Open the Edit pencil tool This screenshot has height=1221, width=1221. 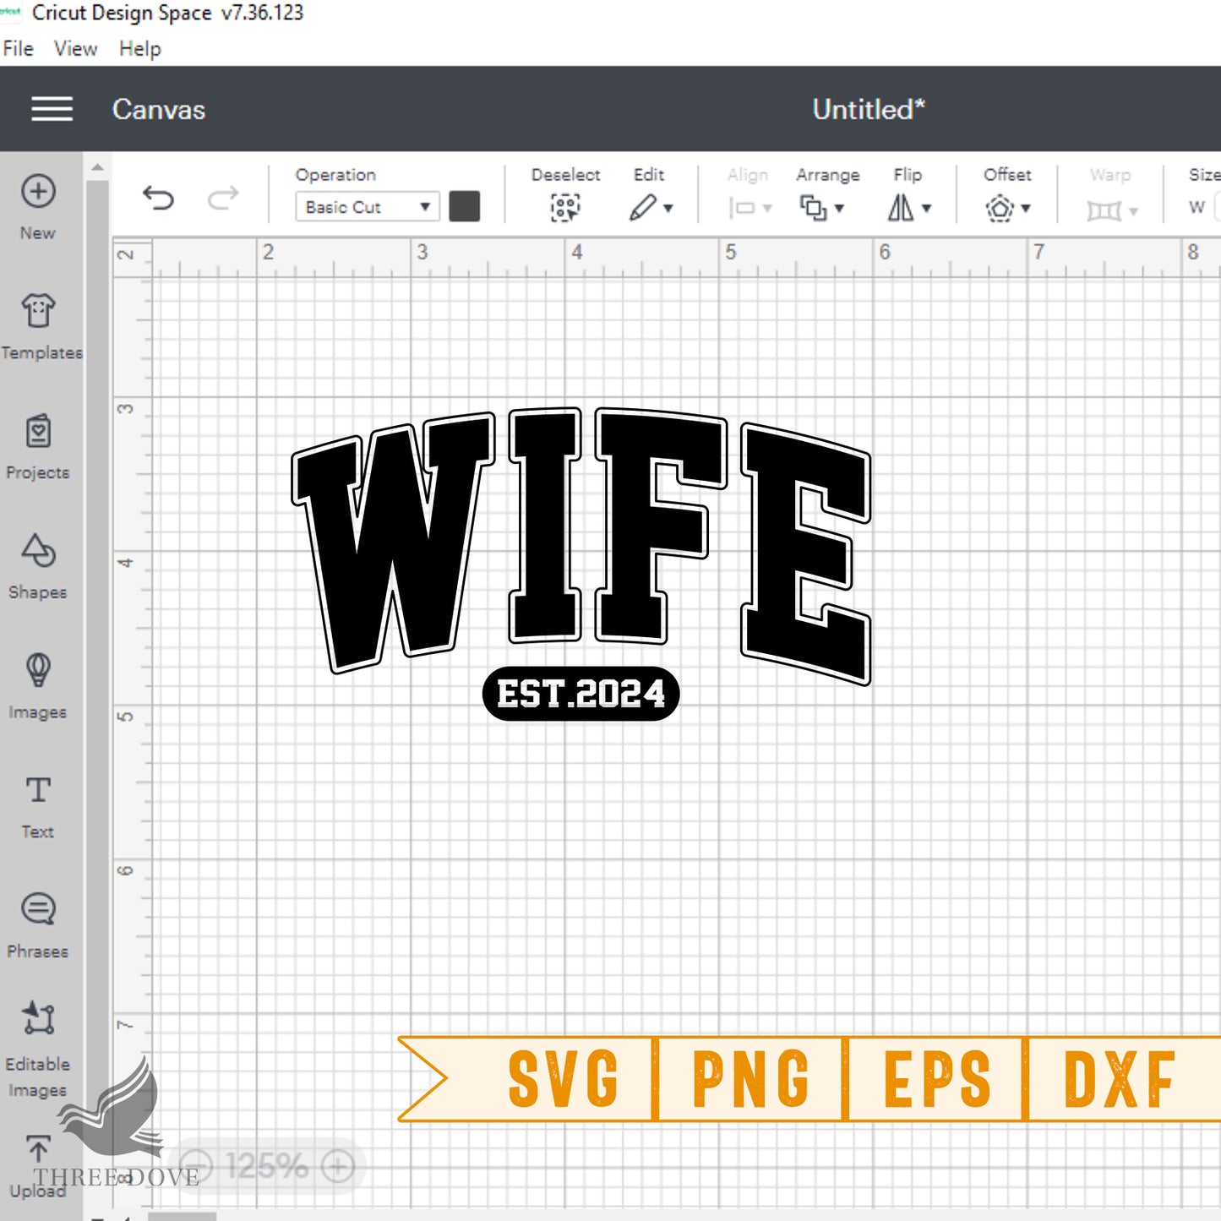(643, 207)
